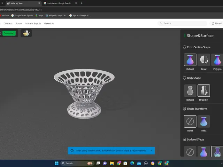Open Task View from taskbar
Viewport: 223px width, 167px height.
pos(98,163)
